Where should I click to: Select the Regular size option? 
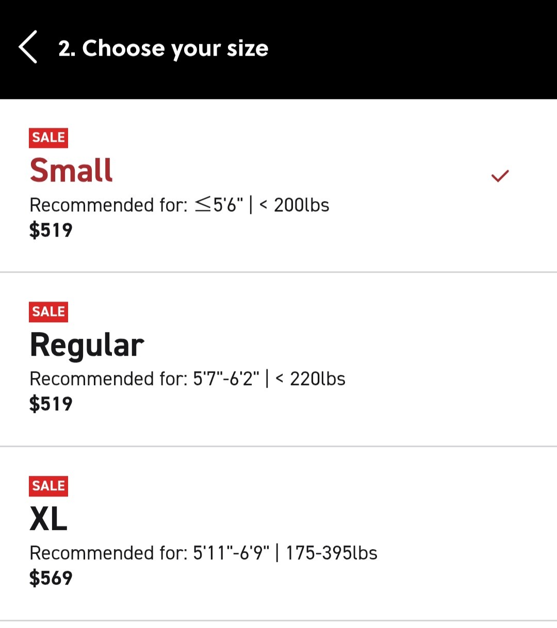[x=87, y=345]
